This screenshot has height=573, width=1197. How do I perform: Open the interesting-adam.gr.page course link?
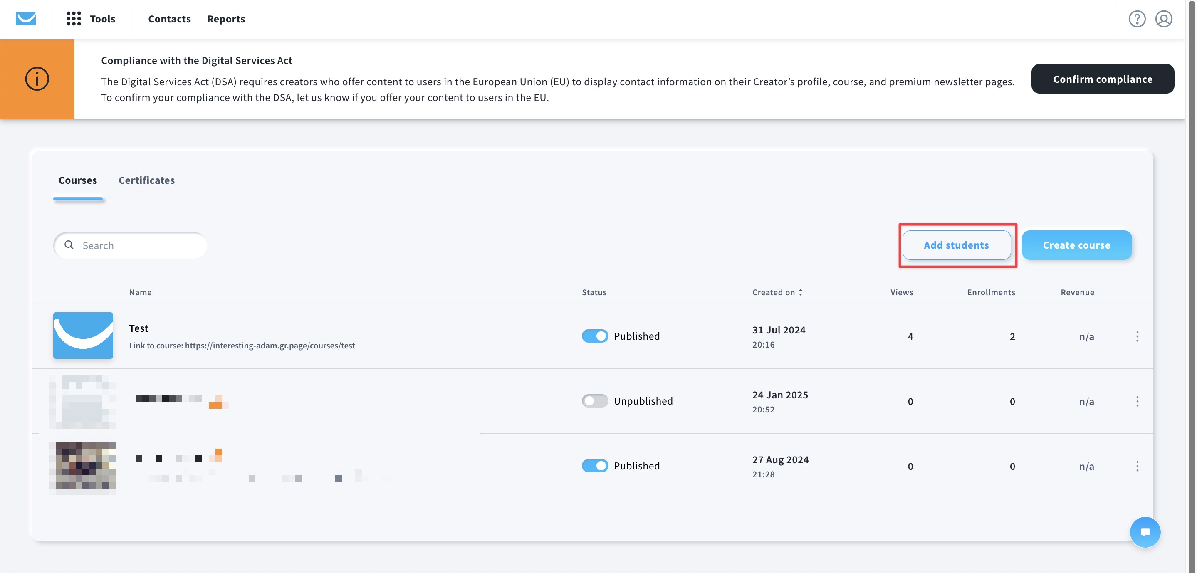270,346
